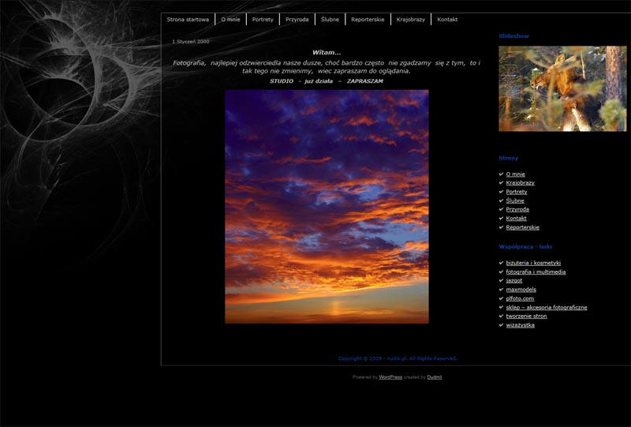Screen dimensions: 631x427
Task: Open Krajobrazy link in the Strony sidebar
Action: [520, 183]
